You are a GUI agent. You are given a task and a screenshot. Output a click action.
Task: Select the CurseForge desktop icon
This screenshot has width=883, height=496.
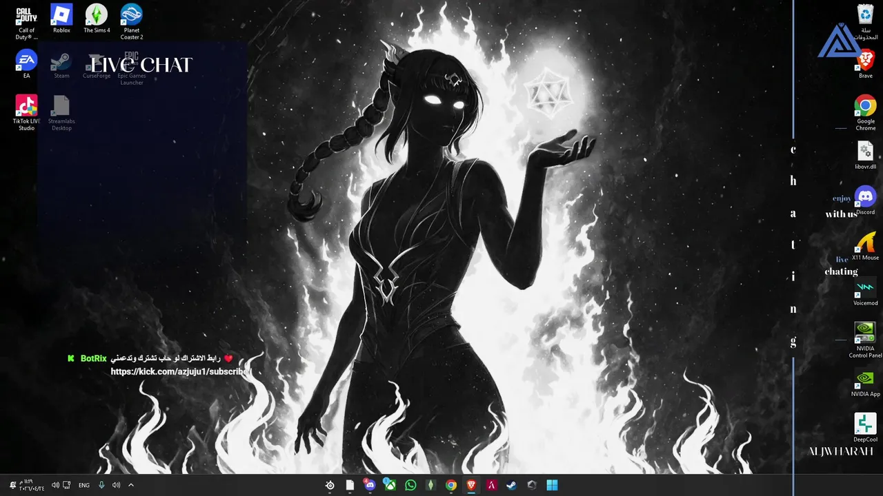click(x=97, y=65)
